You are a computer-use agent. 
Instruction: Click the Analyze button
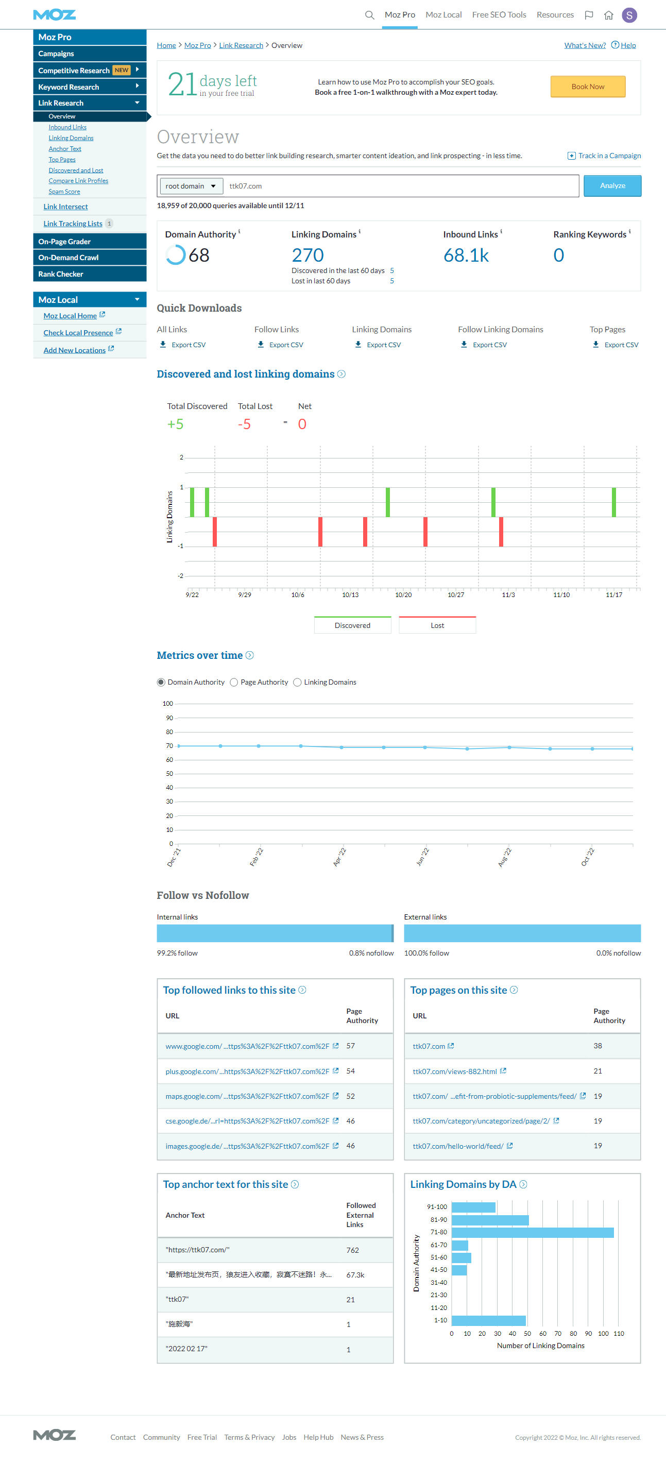[x=612, y=186]
